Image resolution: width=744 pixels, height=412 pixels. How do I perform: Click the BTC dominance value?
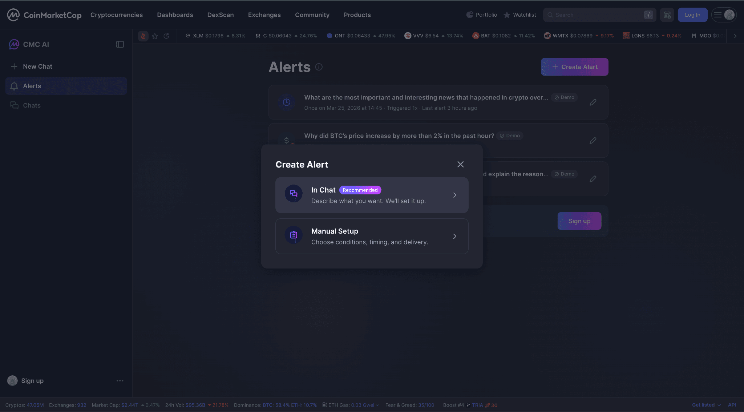pyautogui.click(x=276, y=405)
